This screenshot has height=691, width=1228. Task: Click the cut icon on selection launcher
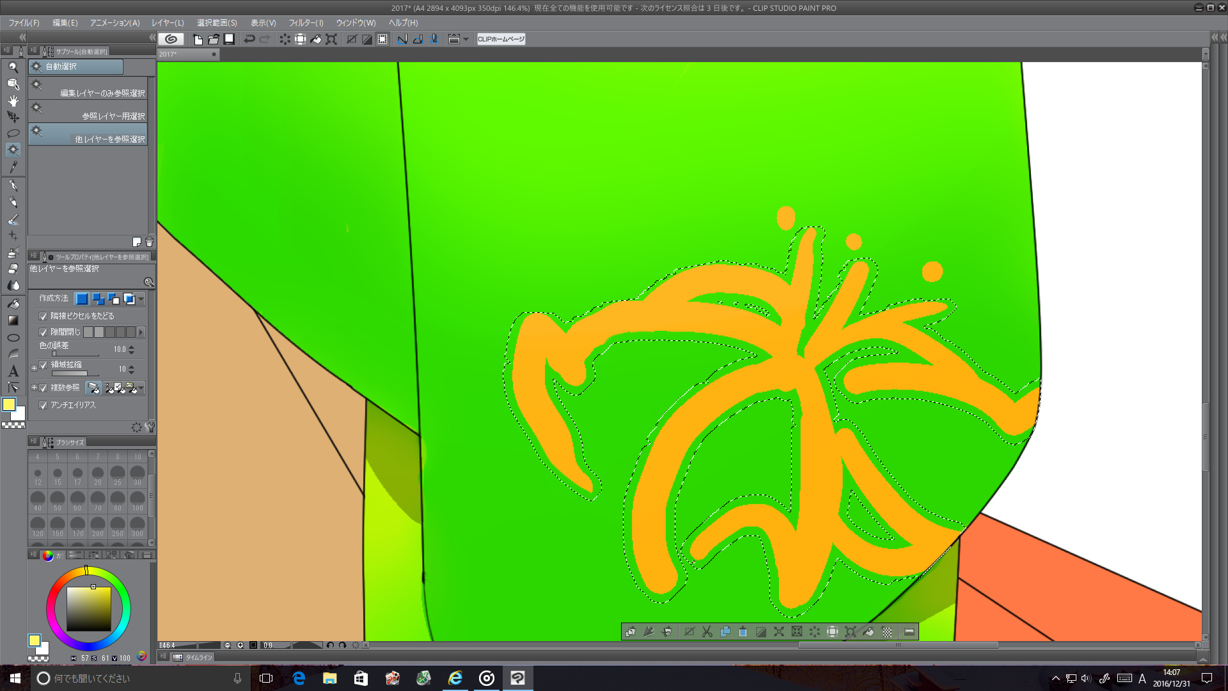[707, 631]
